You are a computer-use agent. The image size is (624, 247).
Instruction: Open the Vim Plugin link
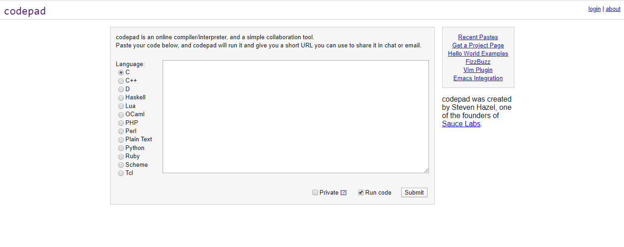point(478,70)
